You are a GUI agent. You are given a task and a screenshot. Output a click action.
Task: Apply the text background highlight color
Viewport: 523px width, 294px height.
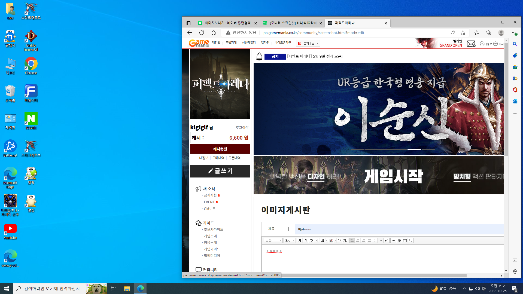(331, 240)
